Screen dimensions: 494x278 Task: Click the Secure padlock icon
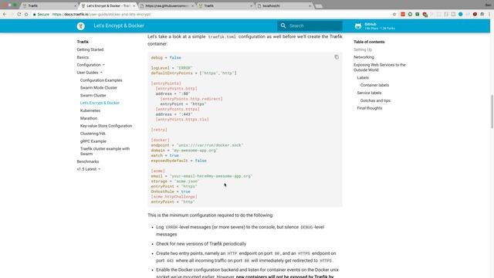tap(34, 15)
